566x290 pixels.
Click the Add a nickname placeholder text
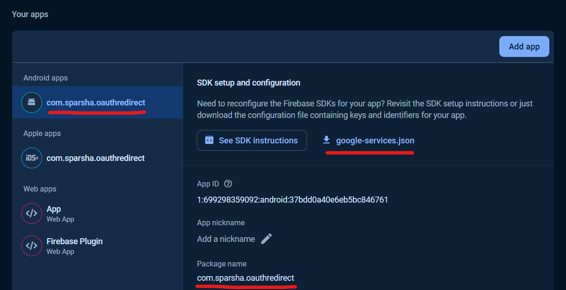(226, 239)
